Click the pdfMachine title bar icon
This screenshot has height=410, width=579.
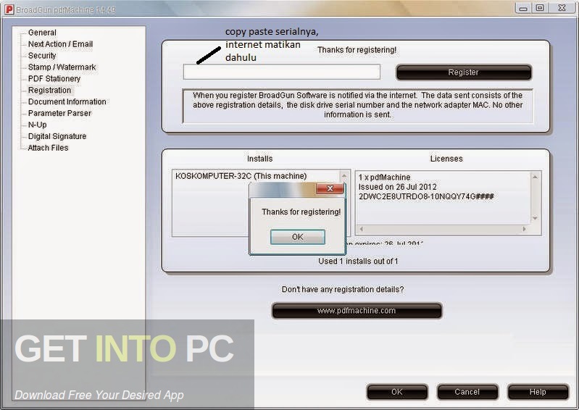click(9, 9)
